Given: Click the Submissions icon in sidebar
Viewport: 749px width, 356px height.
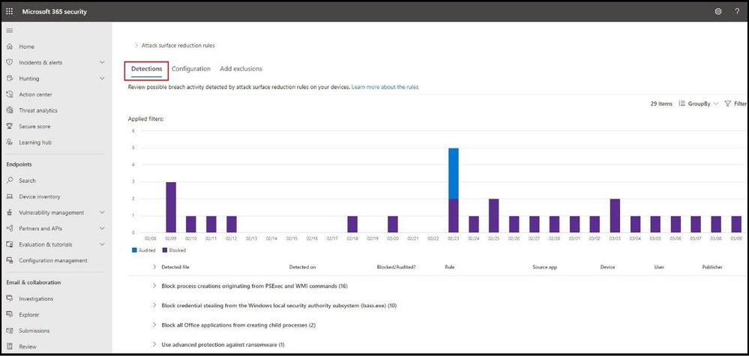Looking at the screenshot, I should click(x=10, y=331).
